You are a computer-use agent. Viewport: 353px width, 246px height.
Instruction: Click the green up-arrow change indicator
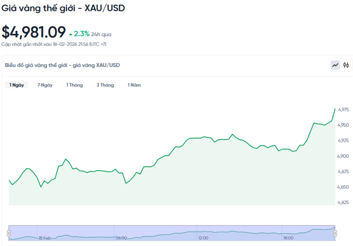(71, 34)
